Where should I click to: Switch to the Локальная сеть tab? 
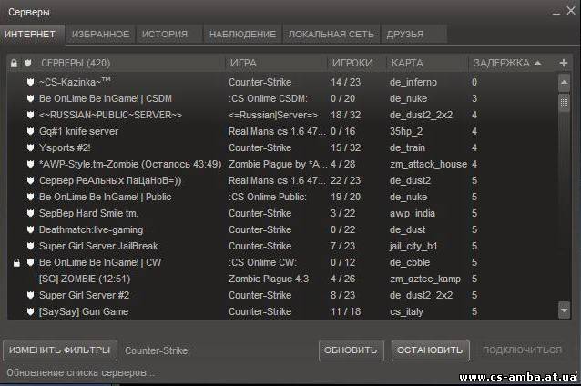coord(331,35)
